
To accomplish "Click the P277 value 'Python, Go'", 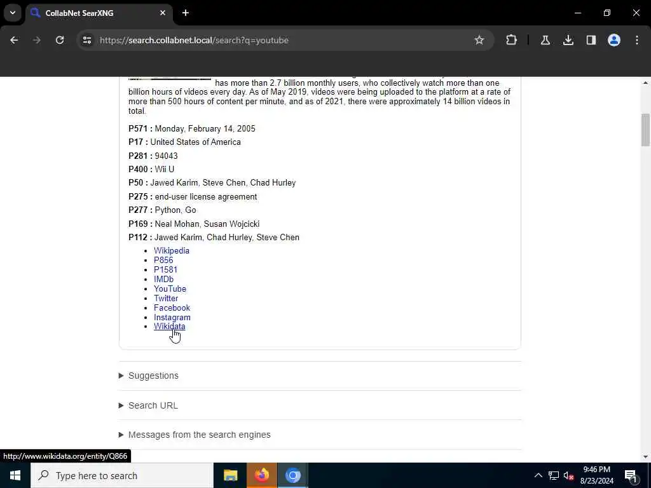I will 175,210.
